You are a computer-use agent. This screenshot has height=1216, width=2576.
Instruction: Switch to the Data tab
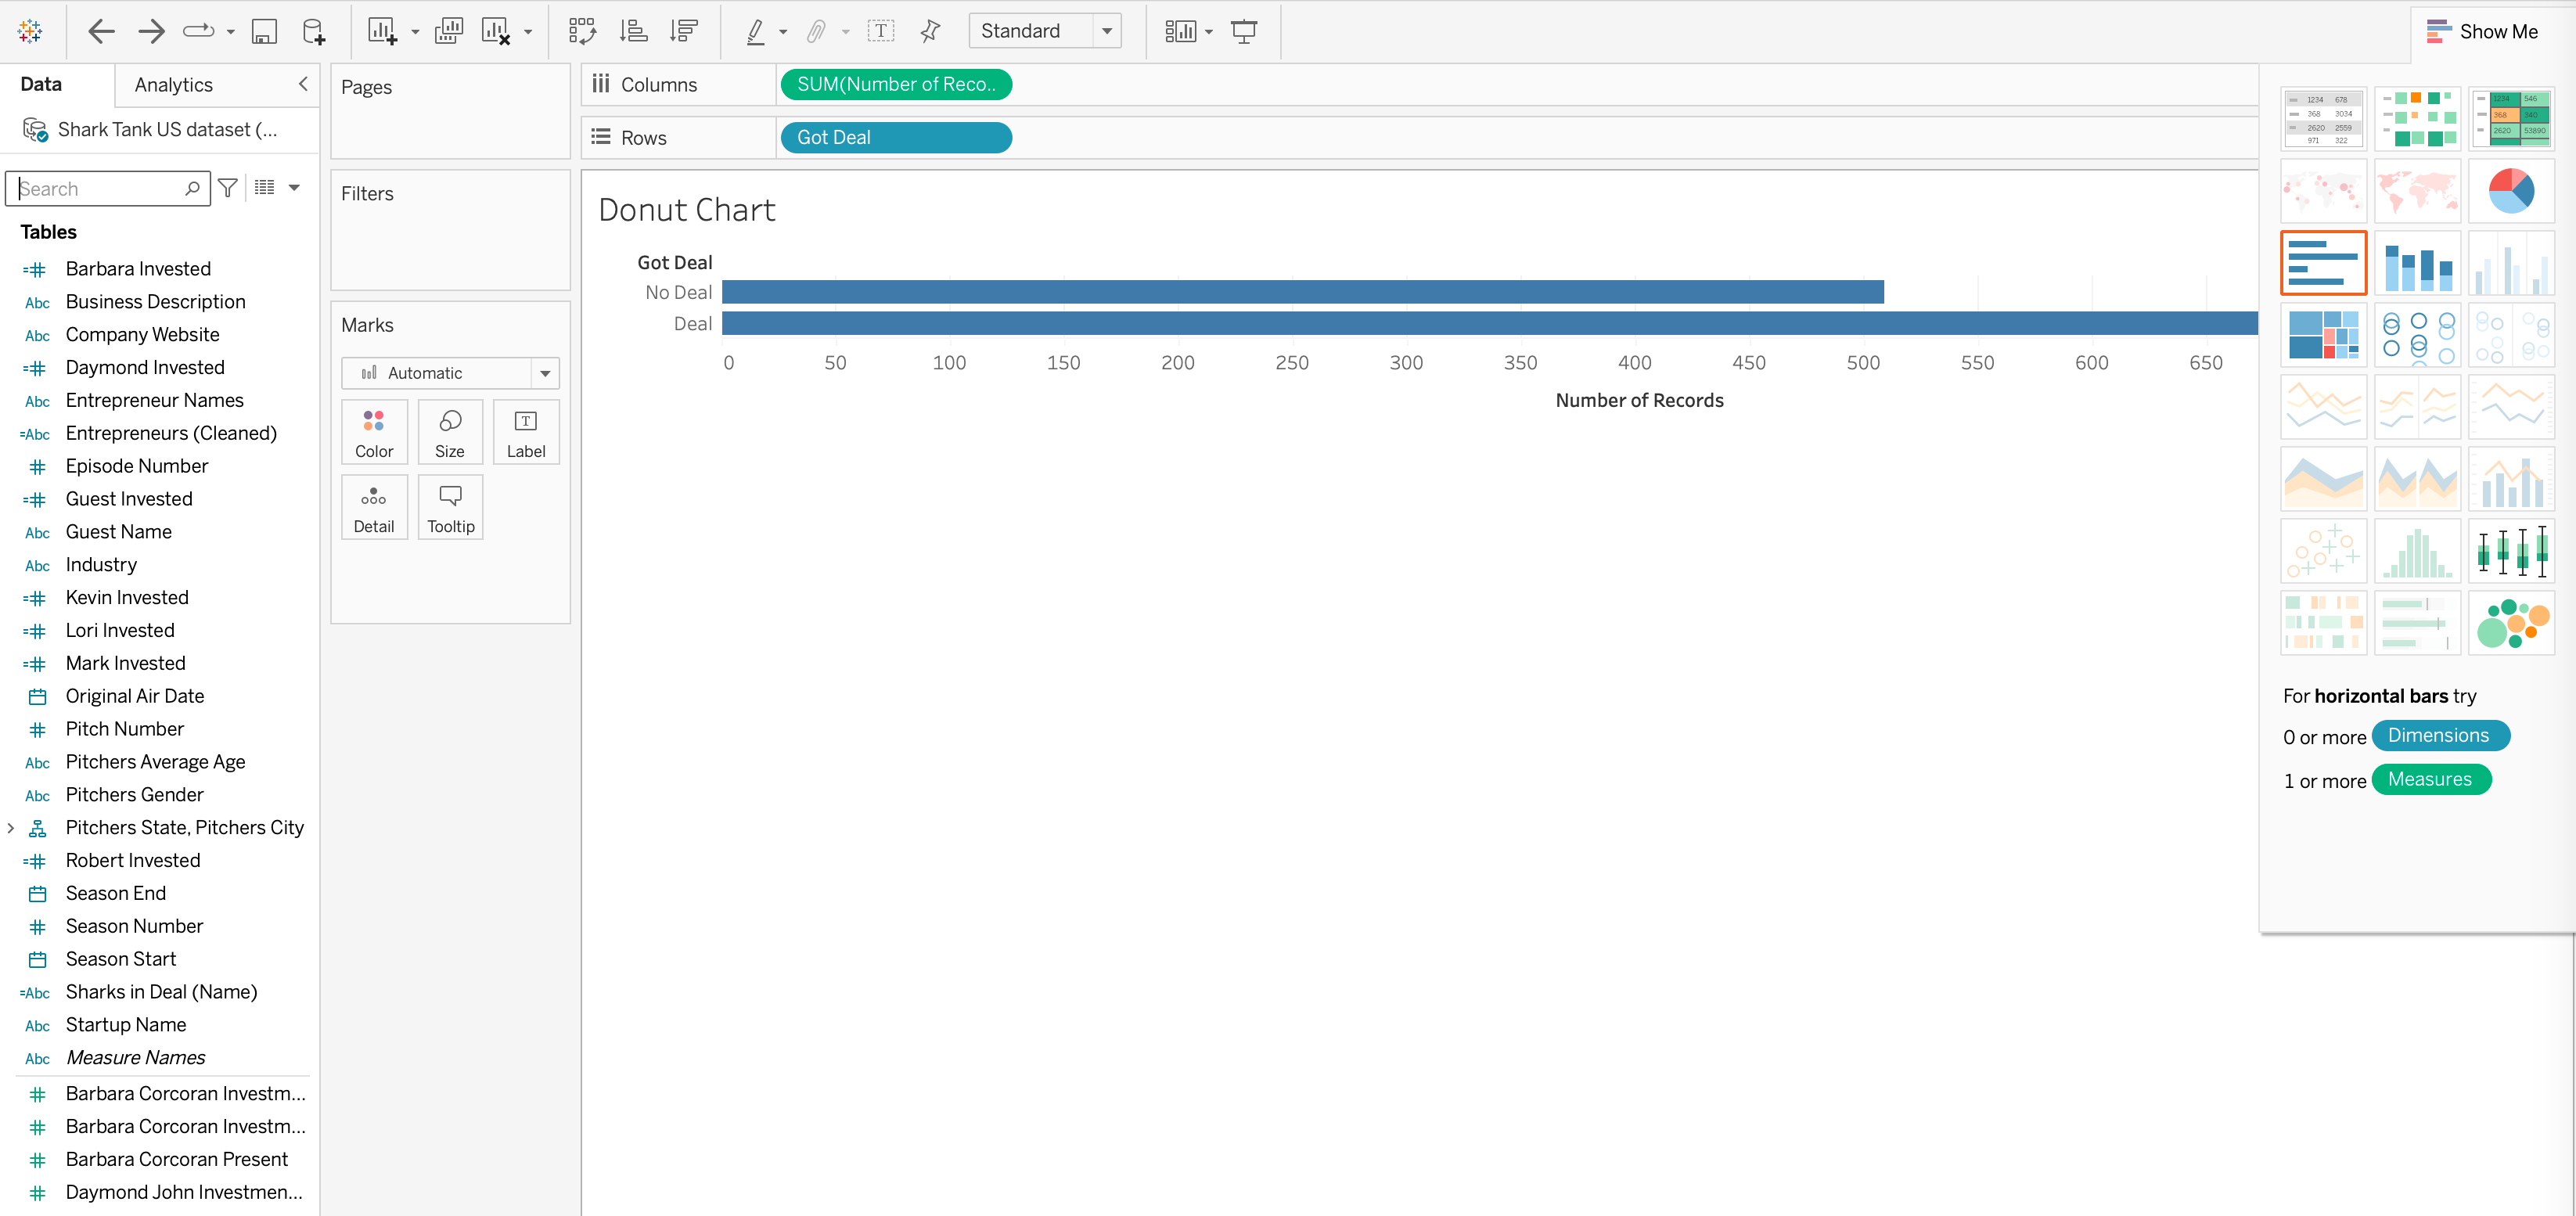click(x=41, y=85)
